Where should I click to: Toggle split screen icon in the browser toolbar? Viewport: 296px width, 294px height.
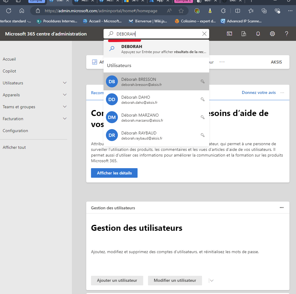coord(238,11)
